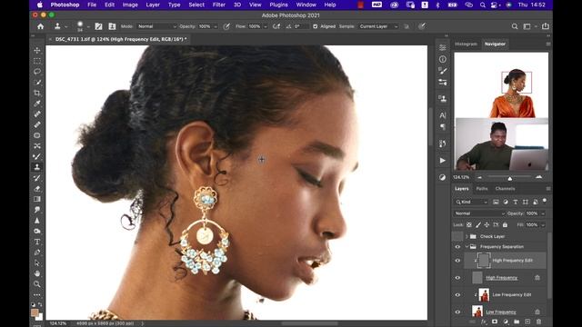Screen dimensions: 582x327
Task: Hide the High Frequency Edit layer
Action: click(457, 261)
